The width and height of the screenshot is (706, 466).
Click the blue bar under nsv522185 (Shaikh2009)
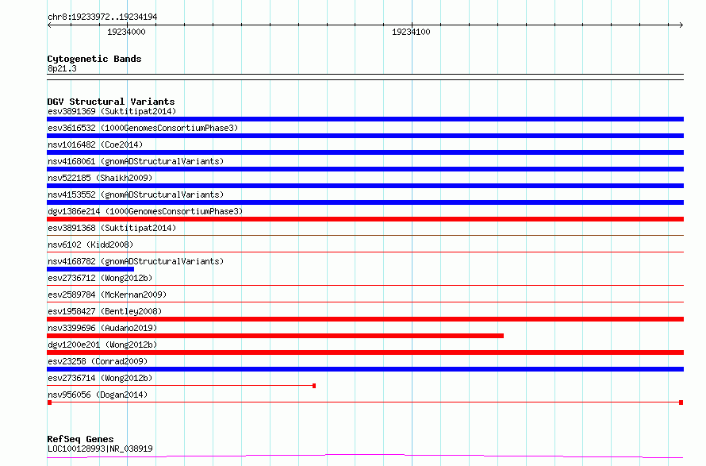point(365,186)
